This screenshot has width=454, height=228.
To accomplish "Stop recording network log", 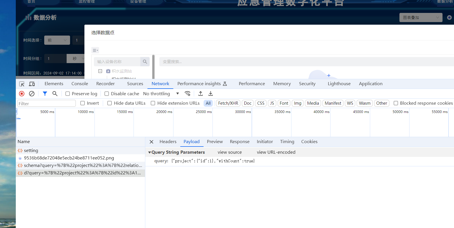I will tap(22, 93).
